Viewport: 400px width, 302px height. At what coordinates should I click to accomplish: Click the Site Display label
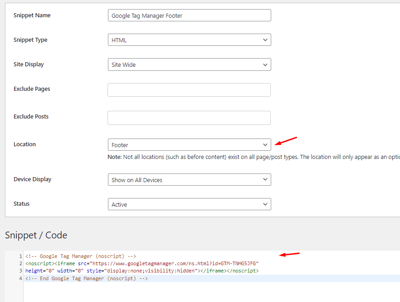29,64
